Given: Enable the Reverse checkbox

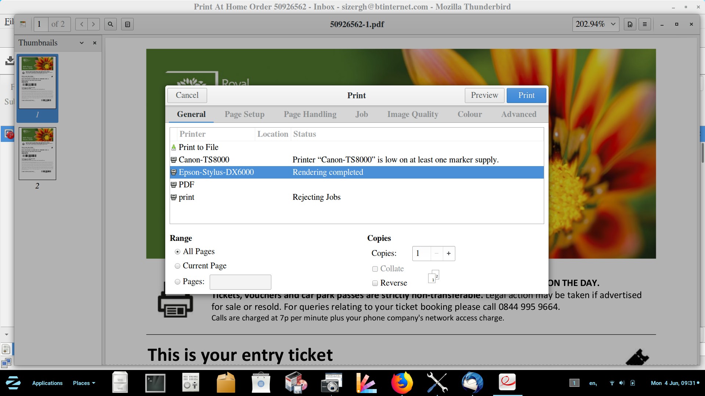Looking at the screenshot, I should point(375,283).
